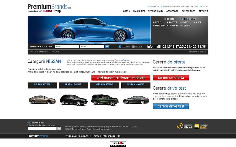Click footer reguli de confidentialitate link
Viewport: 236px width, 147px height.
click(x=117, y=127)
